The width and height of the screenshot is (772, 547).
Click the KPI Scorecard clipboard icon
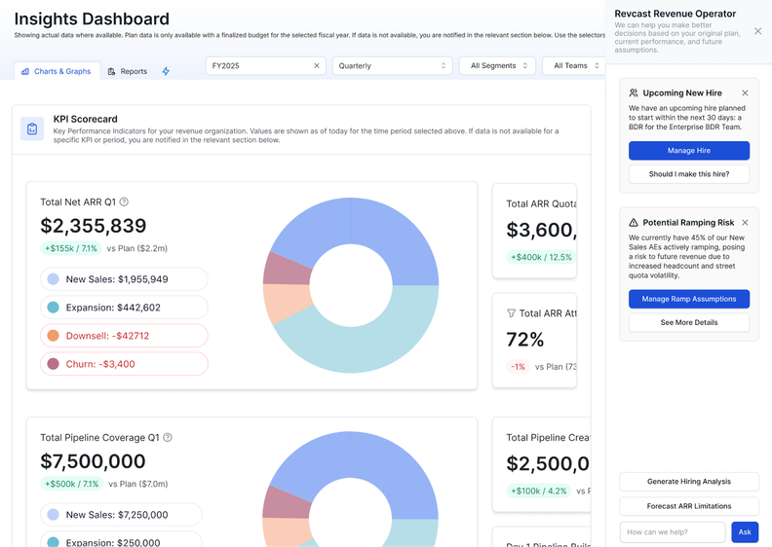coord(32,128)
